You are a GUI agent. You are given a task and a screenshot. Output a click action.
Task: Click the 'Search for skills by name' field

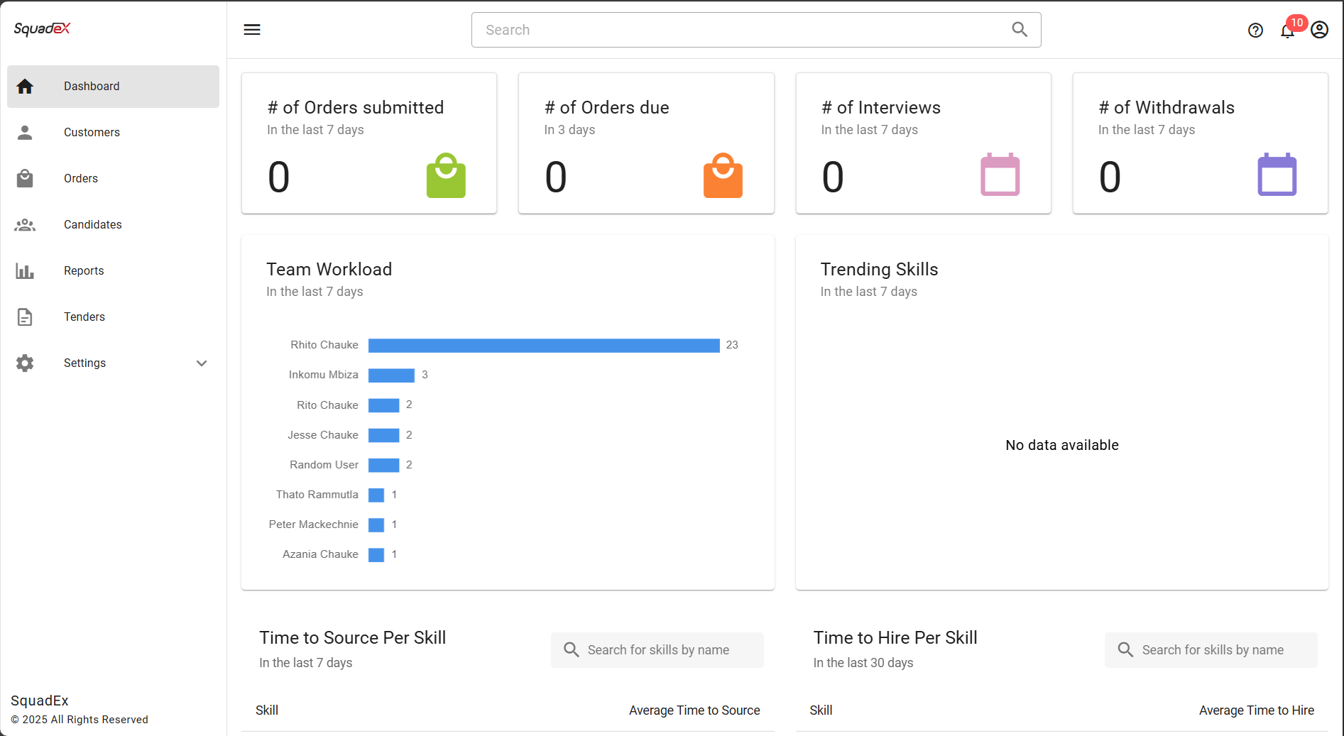(x=657, y=649)
